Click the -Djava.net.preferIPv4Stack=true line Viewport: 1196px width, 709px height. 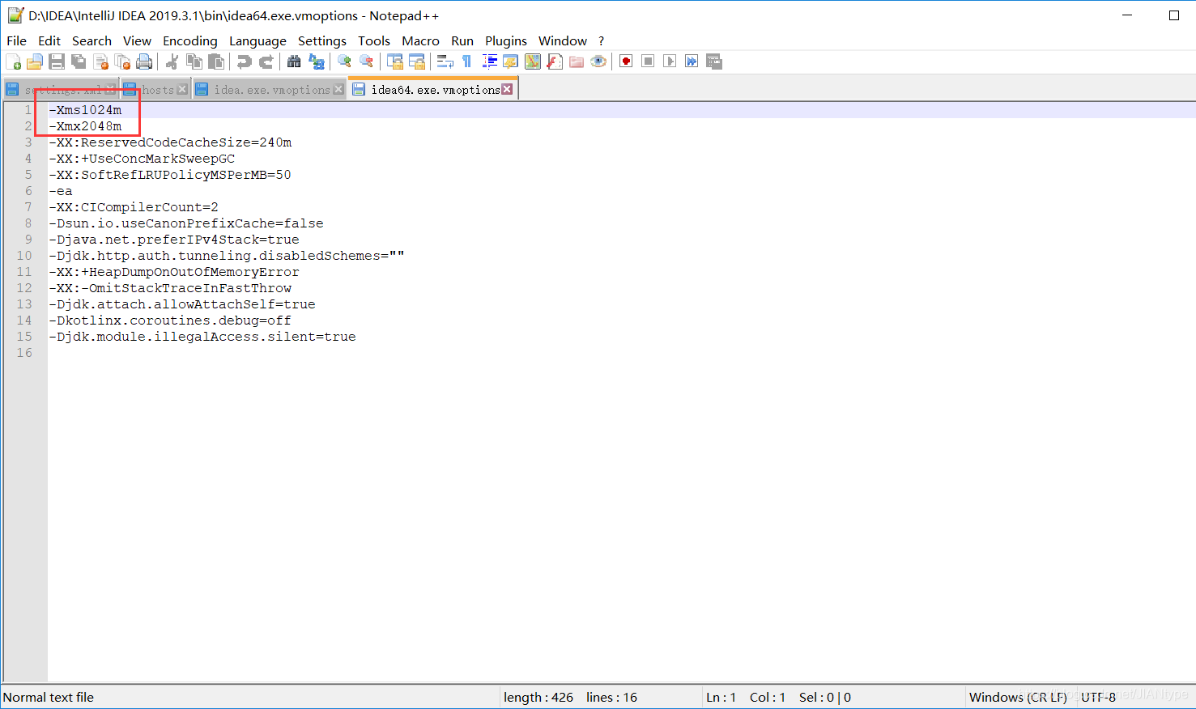[174, 240]
